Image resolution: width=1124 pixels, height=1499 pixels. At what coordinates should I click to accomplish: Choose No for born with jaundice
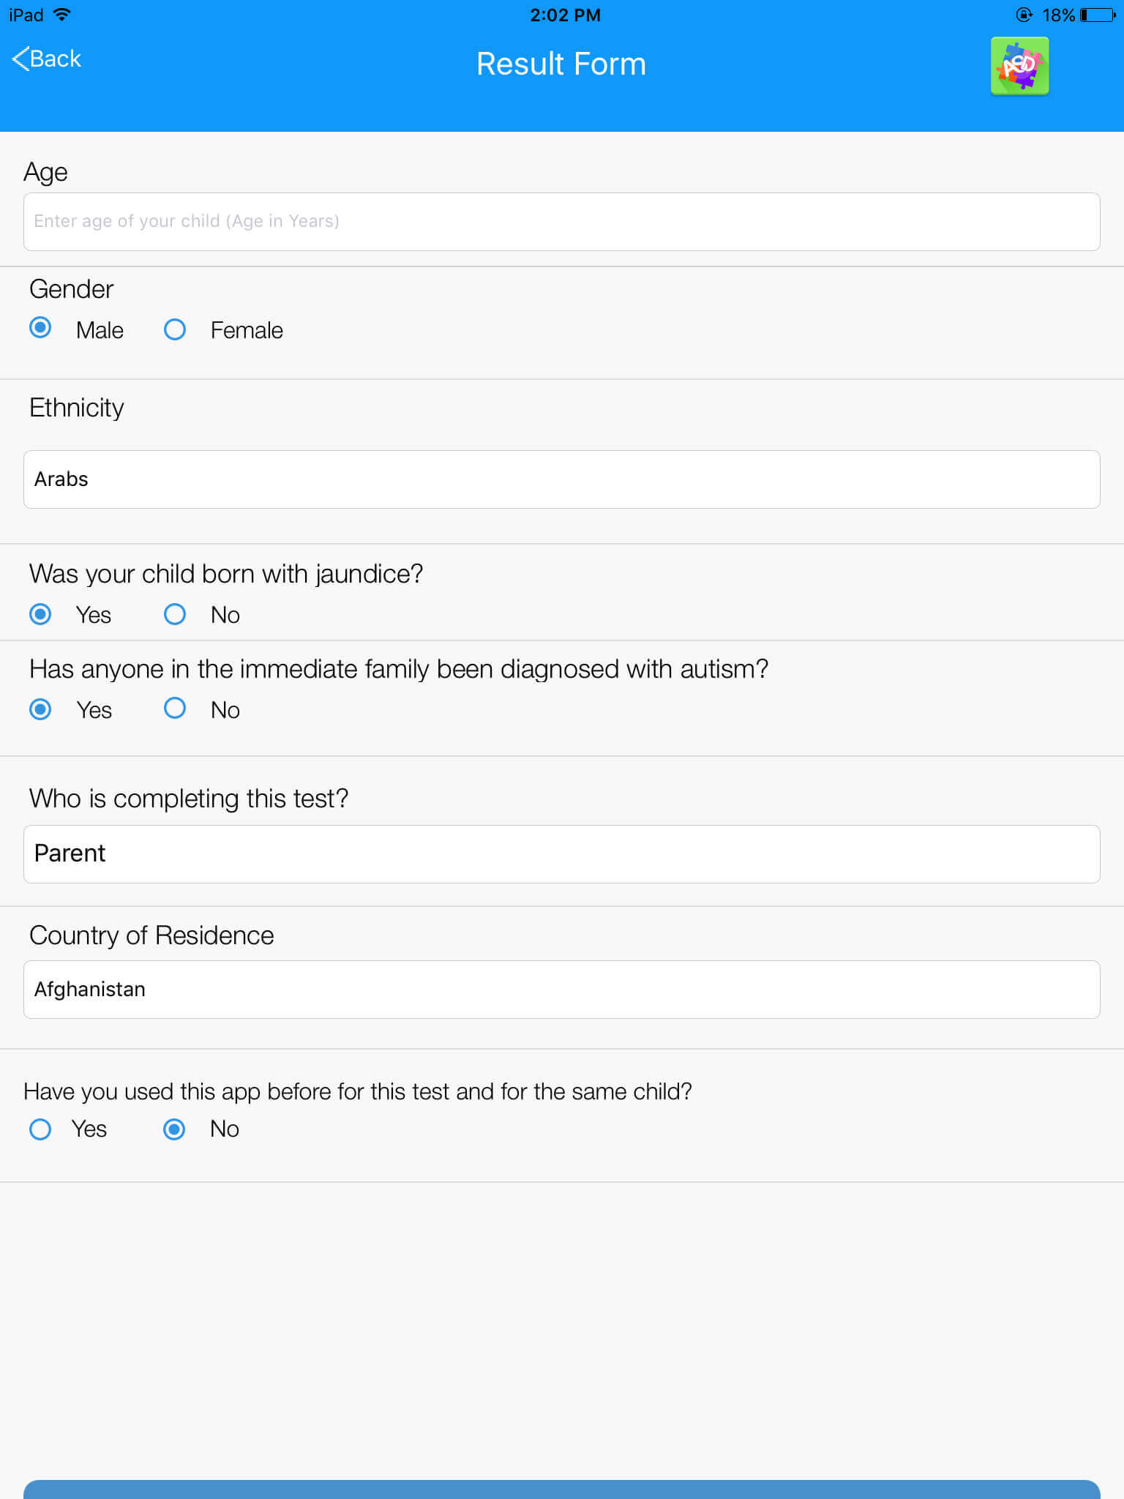tap(175, 614)
